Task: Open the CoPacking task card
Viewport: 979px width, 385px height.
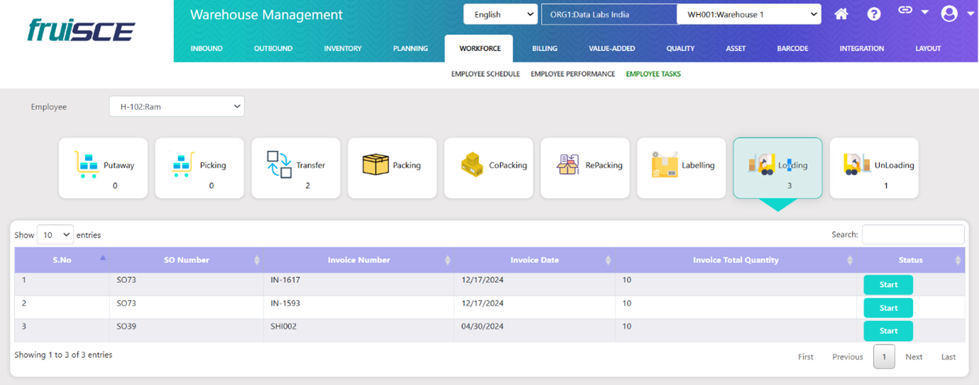Action: (488, 168)
